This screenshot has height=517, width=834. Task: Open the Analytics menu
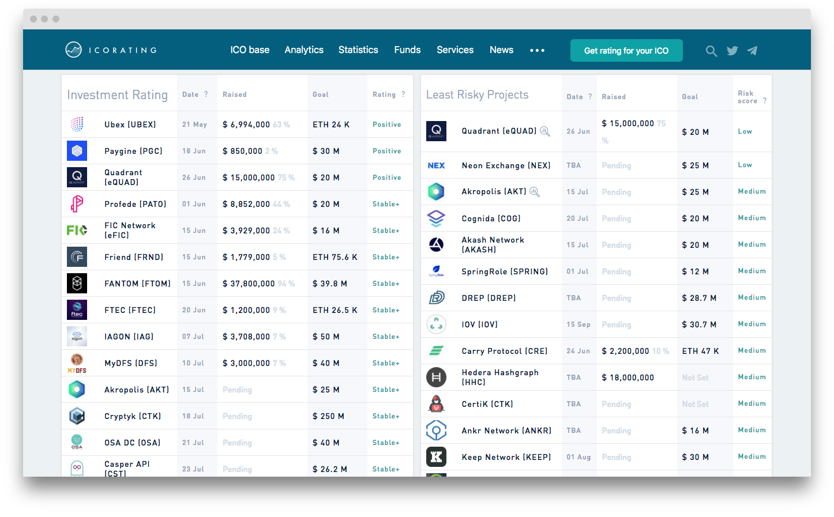(304, 50)
